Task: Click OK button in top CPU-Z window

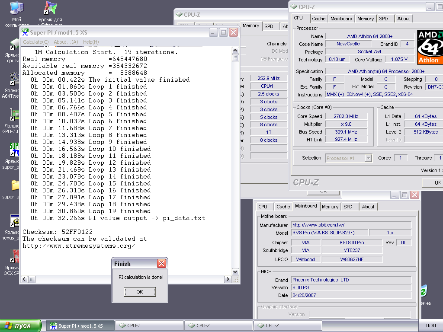Action: [x=433, y=183]
